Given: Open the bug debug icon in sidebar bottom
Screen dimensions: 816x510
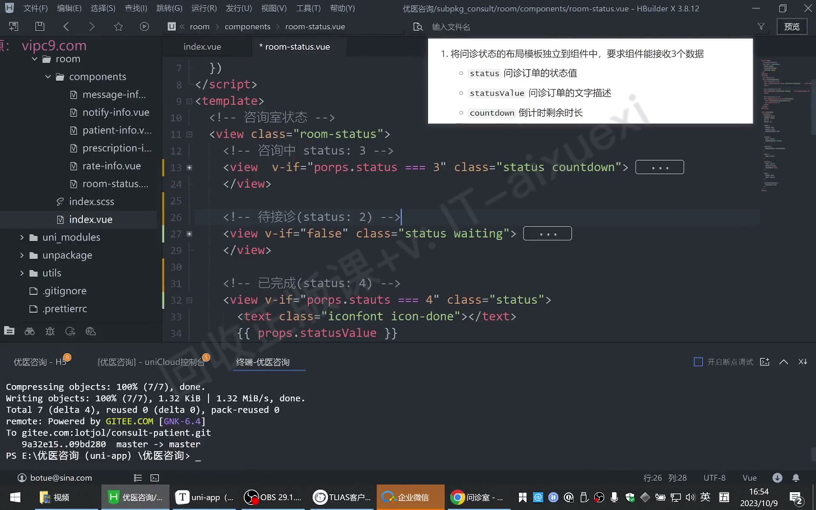Looking at the screenshot, I should tap(50, 331).
